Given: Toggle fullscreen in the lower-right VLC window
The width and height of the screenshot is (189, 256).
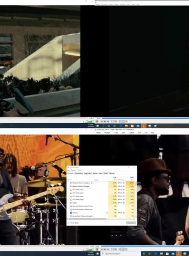Looking at the screenshot, I should tap(112, 249).
